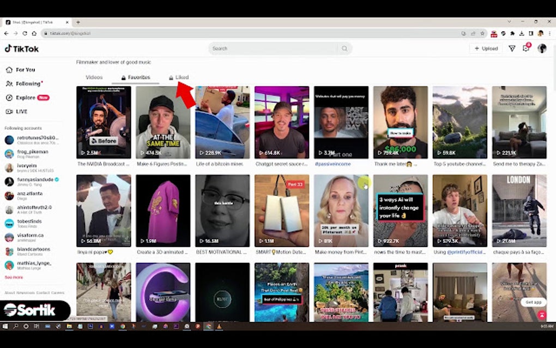This screenshot has height=348, width=556.
Task: Open the Liked tab
Action: pos(179,77)
